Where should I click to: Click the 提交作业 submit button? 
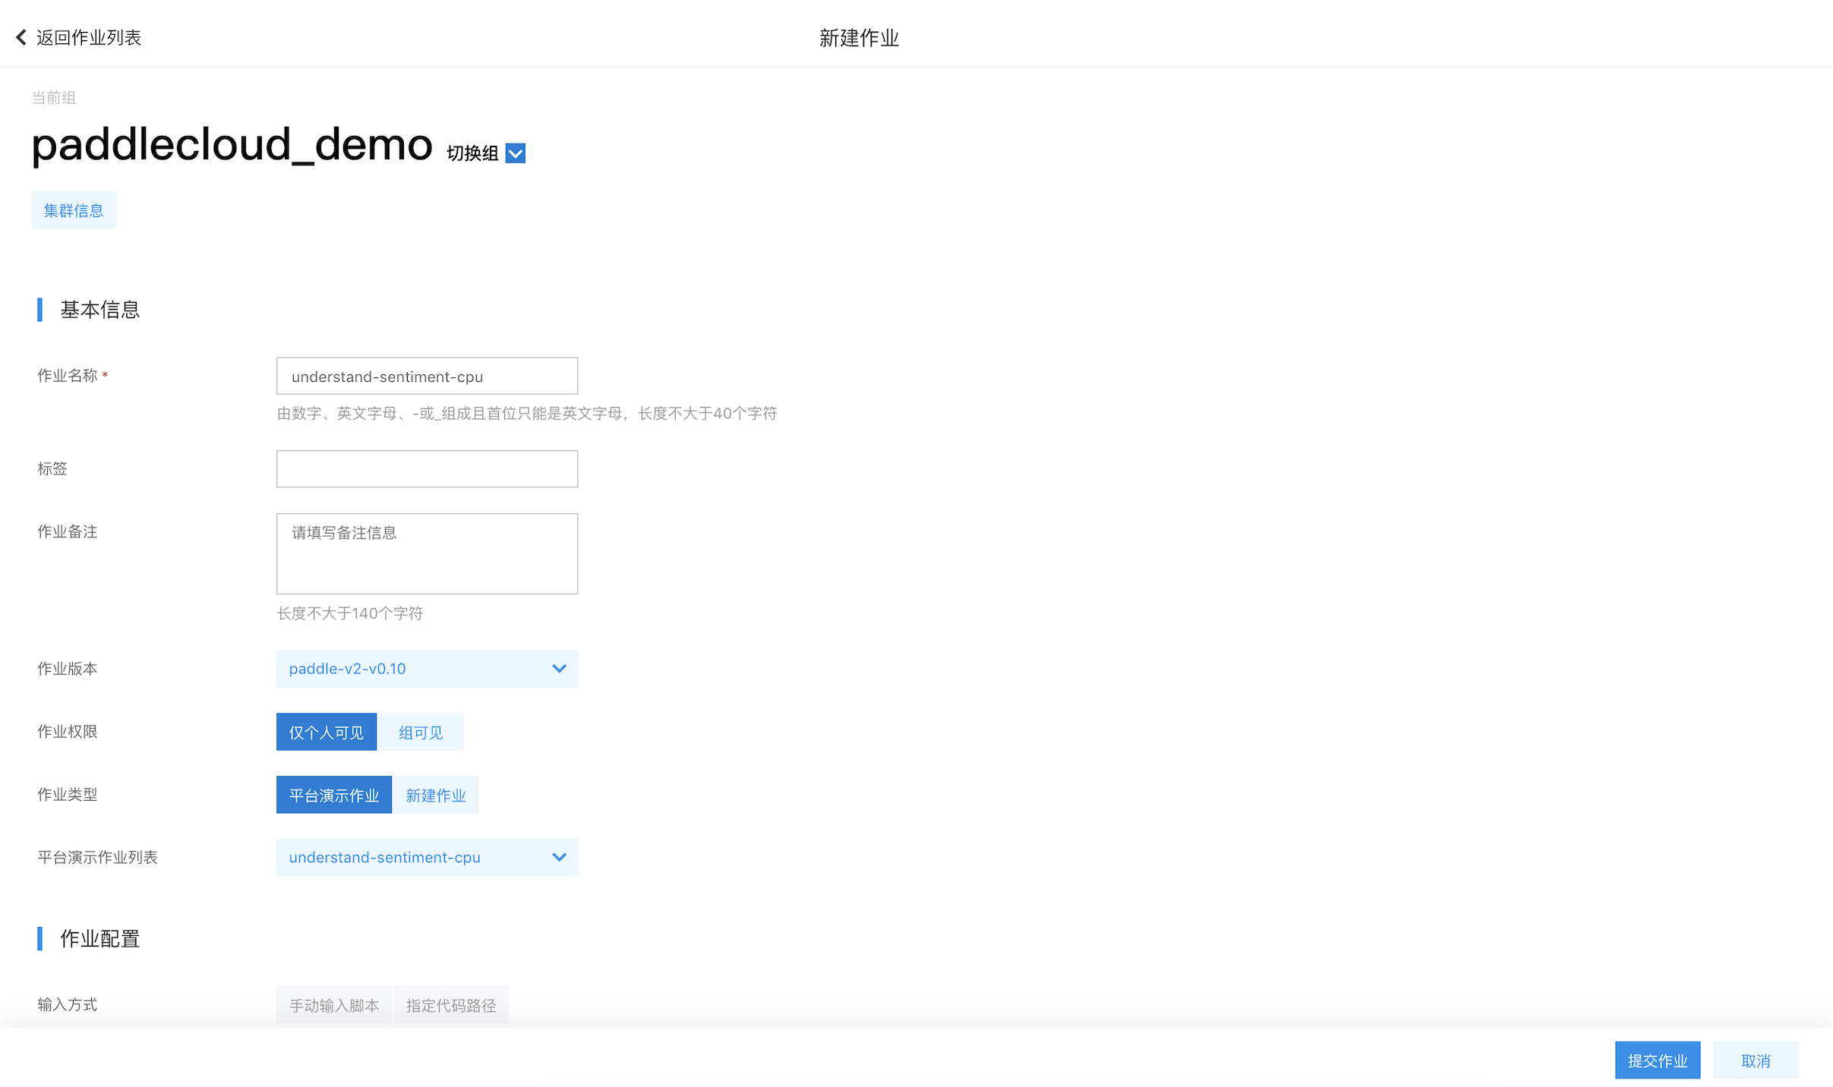coord(1657,1060)
